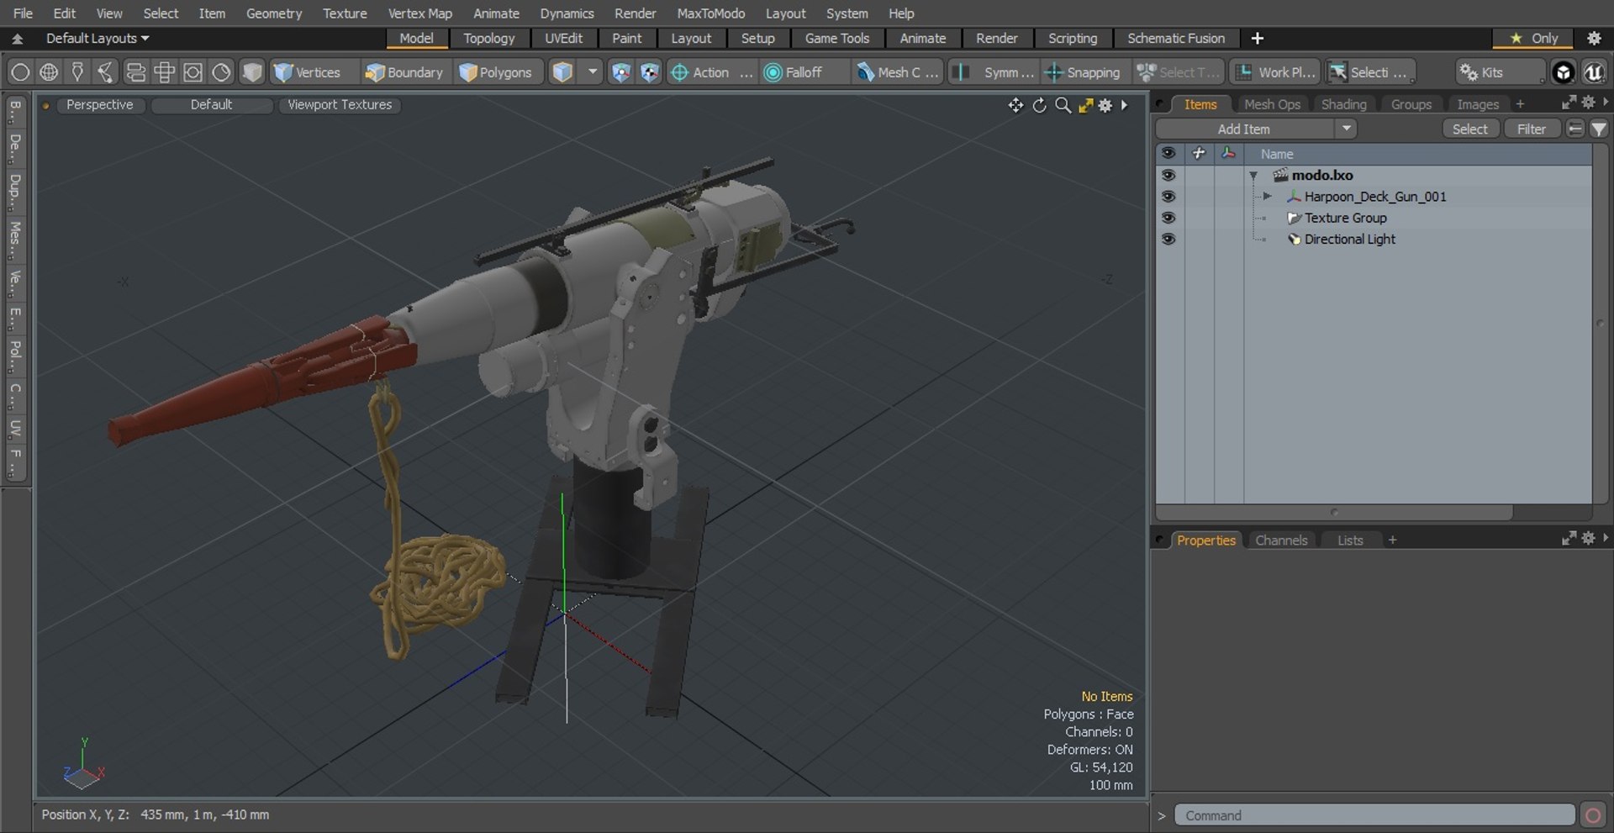The image size is (1614, 833).
Task: Select Boundary selection mode
Action: (403, 72)
